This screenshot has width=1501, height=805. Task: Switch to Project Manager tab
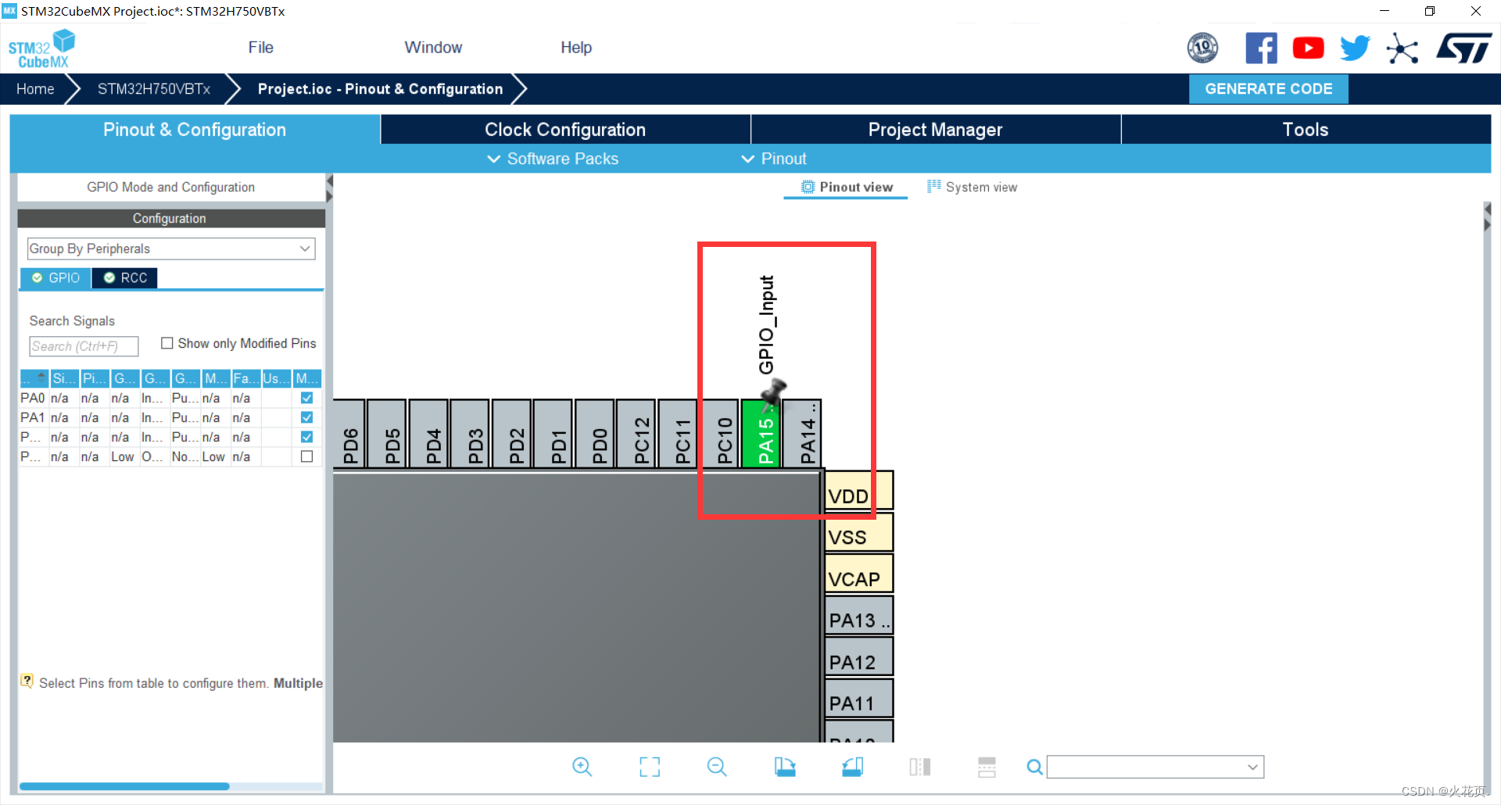click(935, 130)
